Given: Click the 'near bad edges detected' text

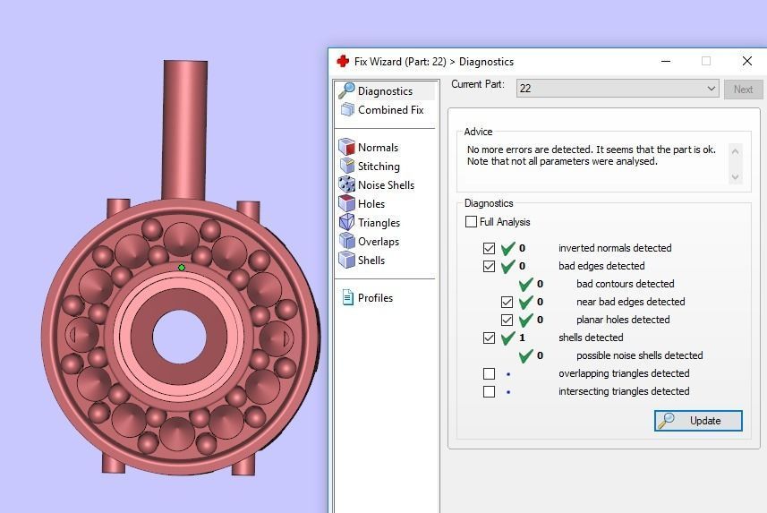Looking at the screenshot, I should pyautogui.click(x=631, y=302).
